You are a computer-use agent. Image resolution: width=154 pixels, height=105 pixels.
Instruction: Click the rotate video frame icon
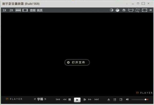(x=131, y=10)
